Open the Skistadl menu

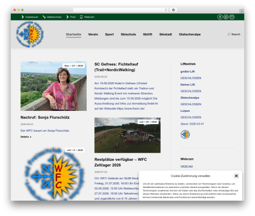tap(166, 34)
